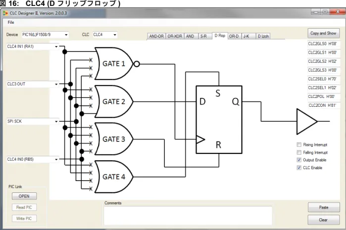Viewport: 346px width, 230px height.
Task: Enable the Rising Interrupt checkbox
Action: 299,144
